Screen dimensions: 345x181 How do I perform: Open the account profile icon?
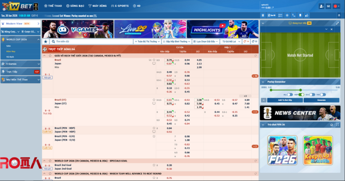coord(321,6)
